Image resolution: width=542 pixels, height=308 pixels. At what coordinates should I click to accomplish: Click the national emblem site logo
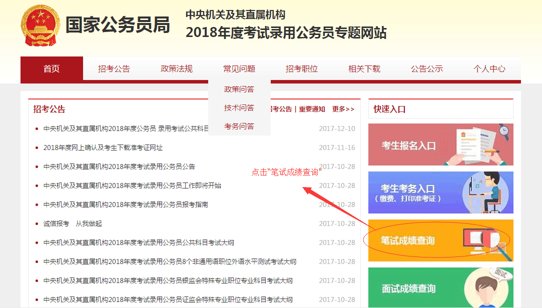[40, 25]
